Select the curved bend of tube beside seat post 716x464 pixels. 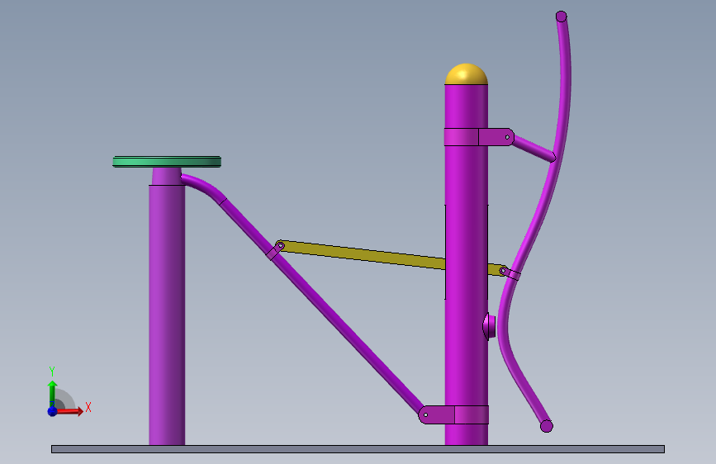pos(203,187)
